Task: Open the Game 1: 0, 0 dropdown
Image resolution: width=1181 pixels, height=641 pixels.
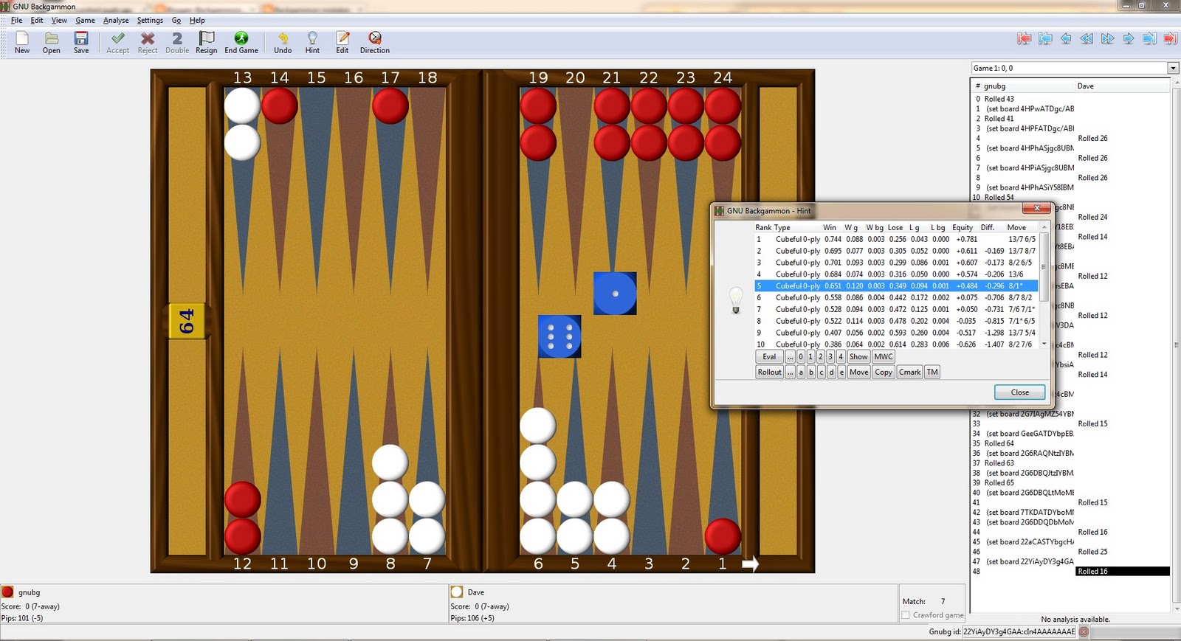Action: coord(1173,69)
